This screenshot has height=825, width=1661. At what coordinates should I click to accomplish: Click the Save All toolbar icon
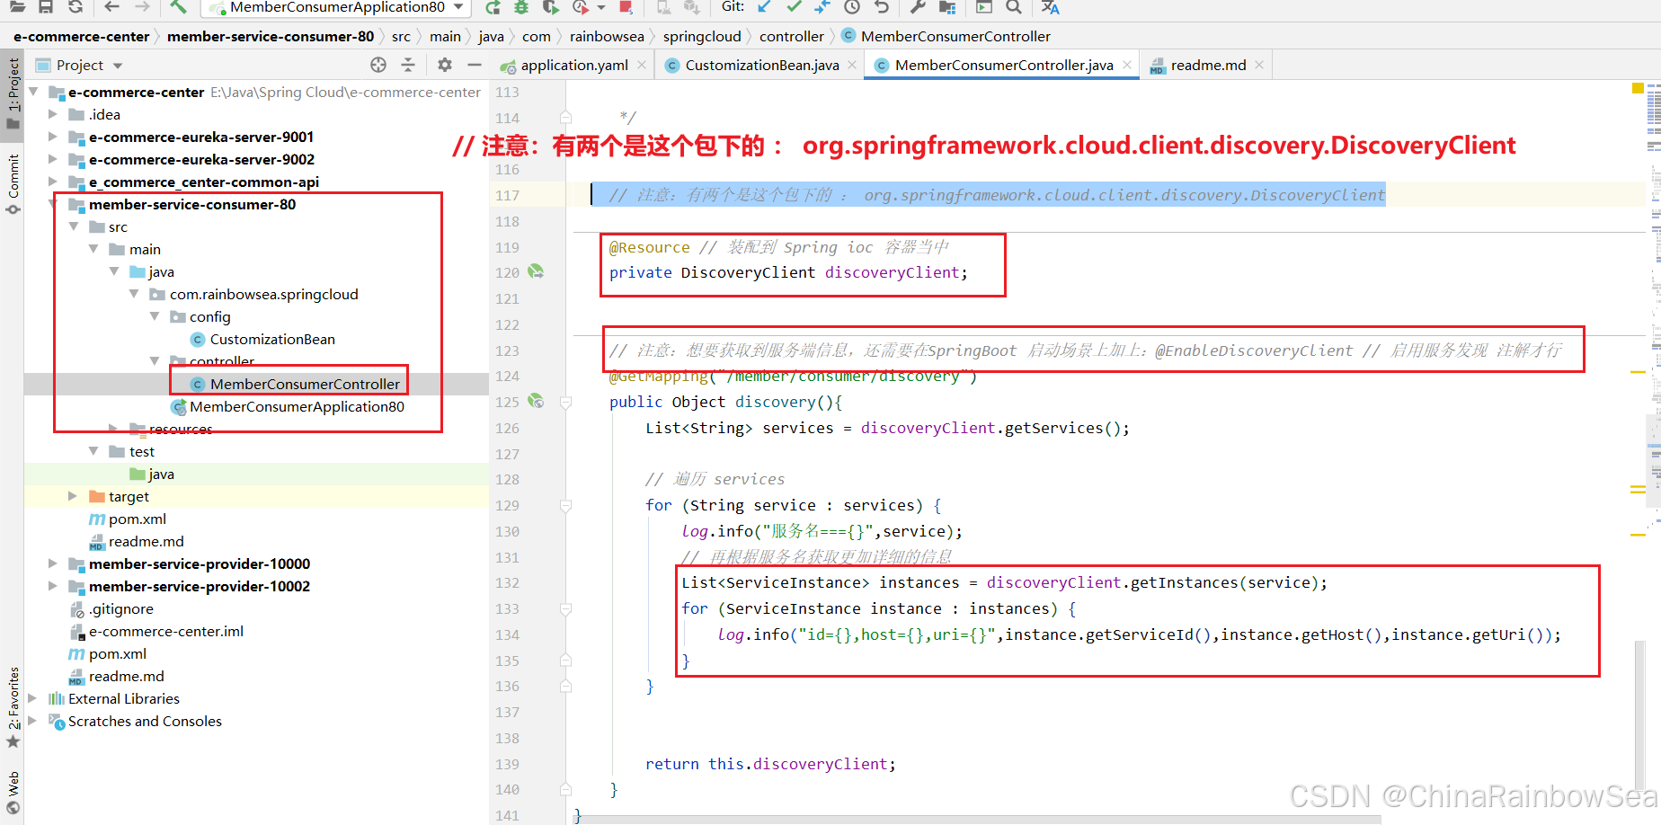pyautogui.click(x=46, y=7)
